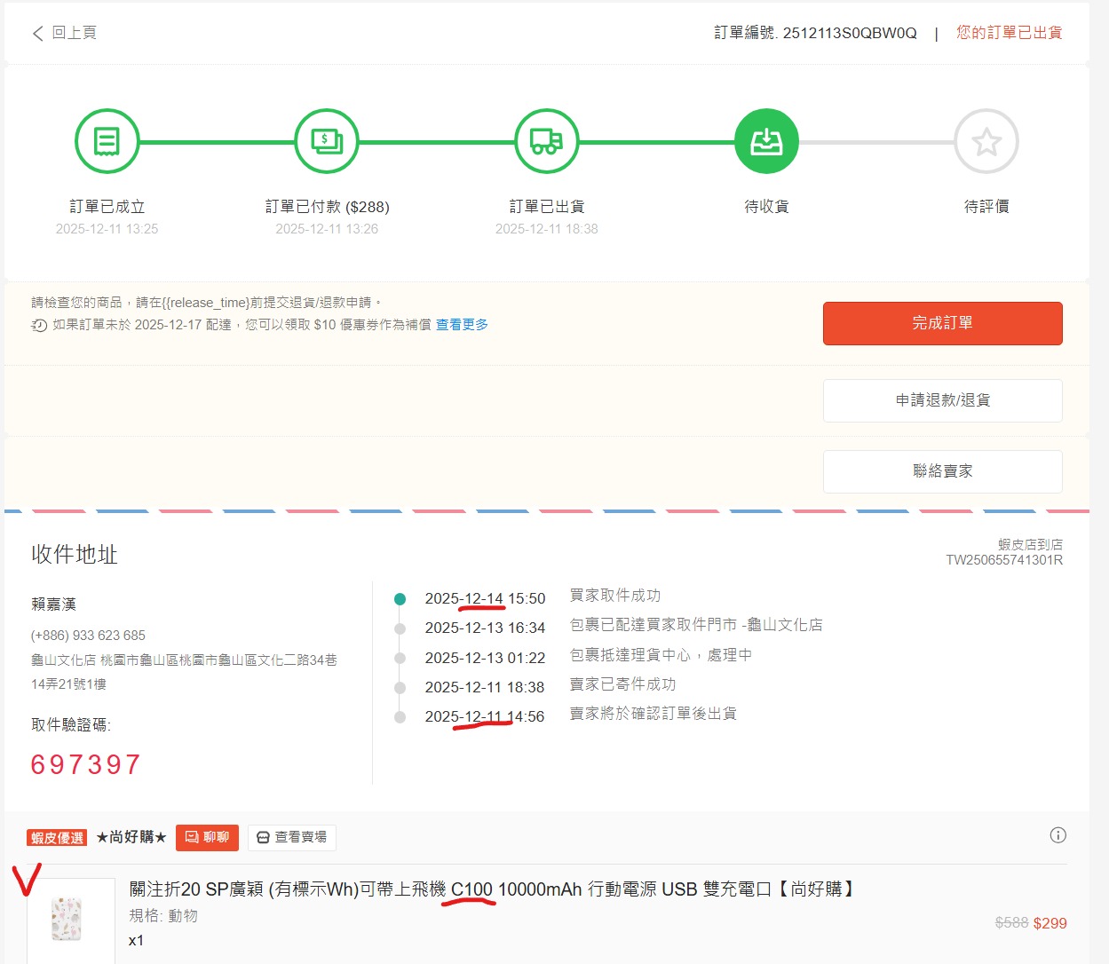Click the 訂單已付款 money step icon
The image size is (1109, 964).
coord(327,142)
